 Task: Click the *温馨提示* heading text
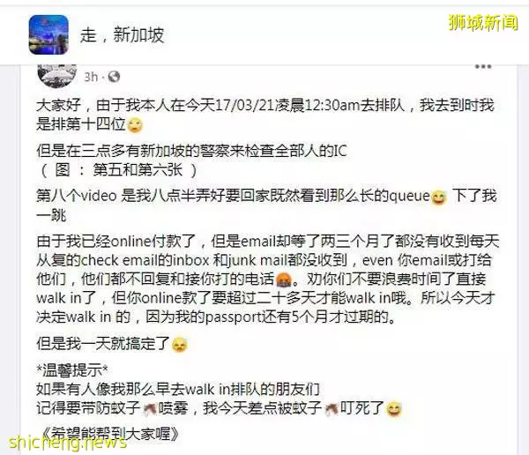pyautogui.click(x=72, y=370)
